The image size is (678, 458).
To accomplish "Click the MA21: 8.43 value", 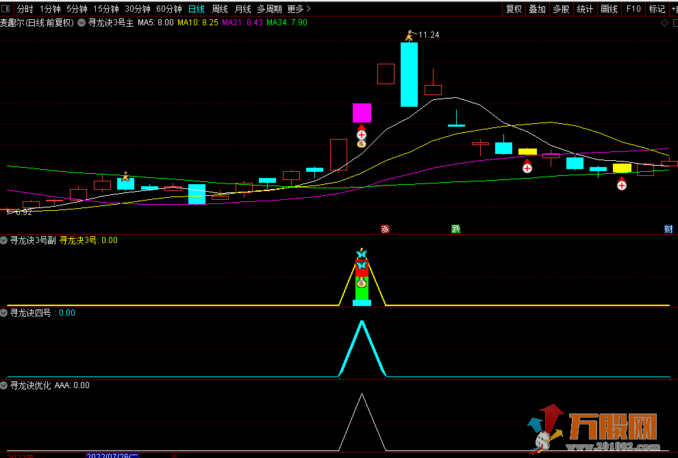I will click(x=242, y=23).
